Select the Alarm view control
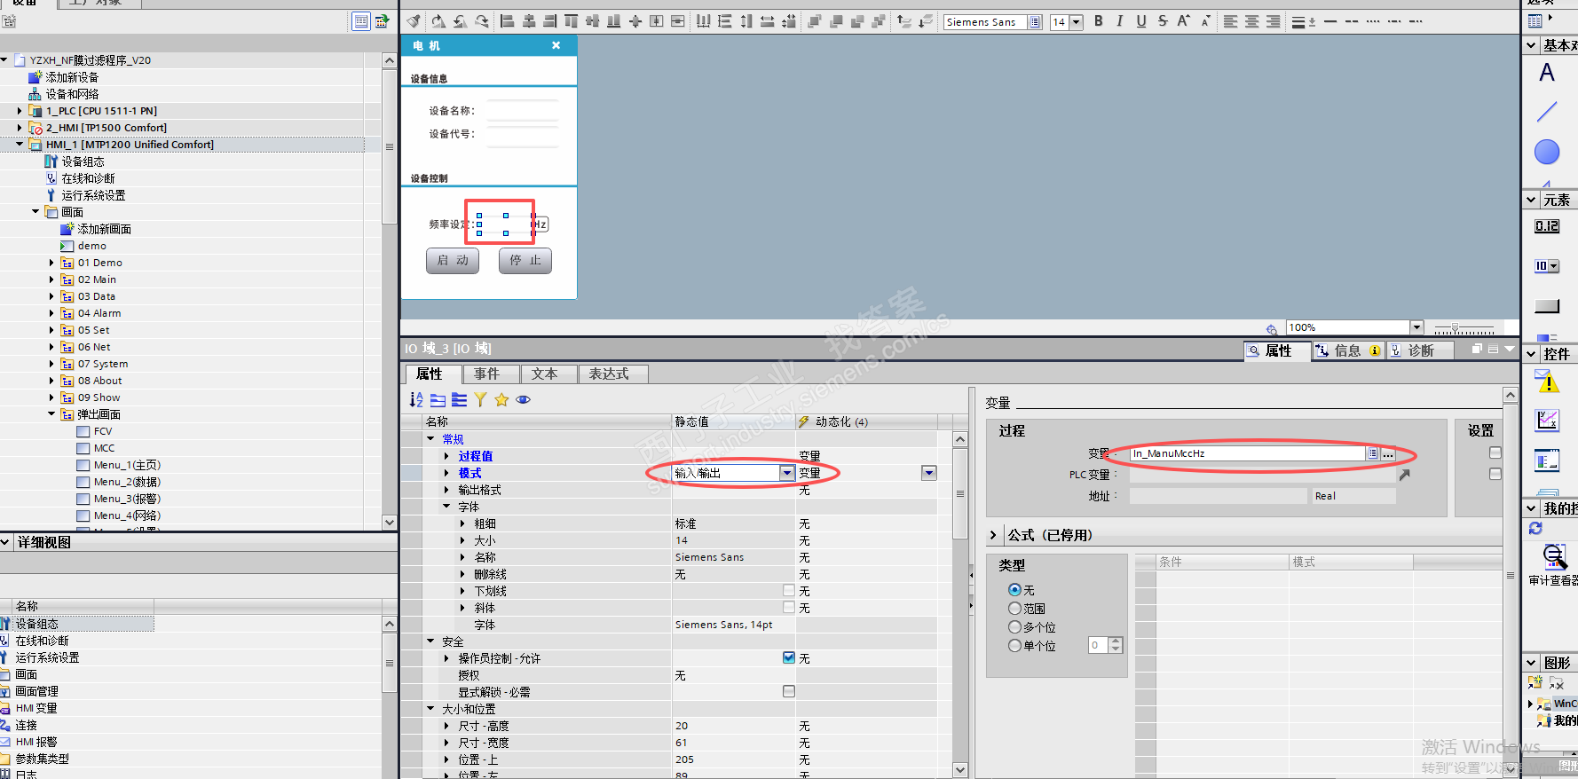Screen dimensions: 1578x779 (x=1548, y=382)
